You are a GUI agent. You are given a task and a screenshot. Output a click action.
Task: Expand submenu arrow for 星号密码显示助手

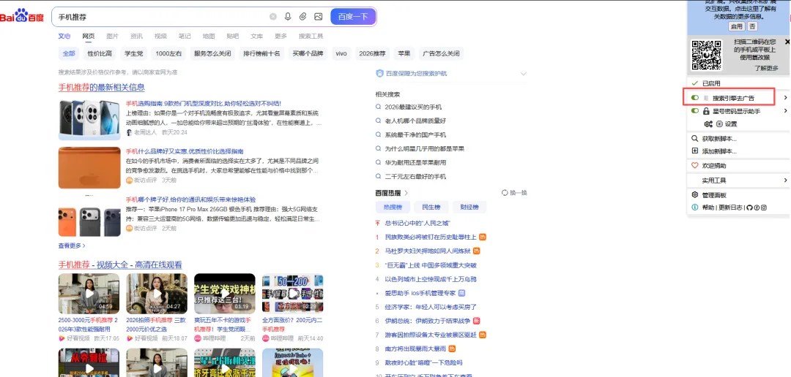coord(785,111)
